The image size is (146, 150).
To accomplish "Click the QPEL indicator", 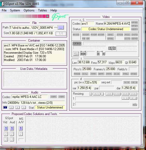I will pyautogui.click(x=111, y=38).
